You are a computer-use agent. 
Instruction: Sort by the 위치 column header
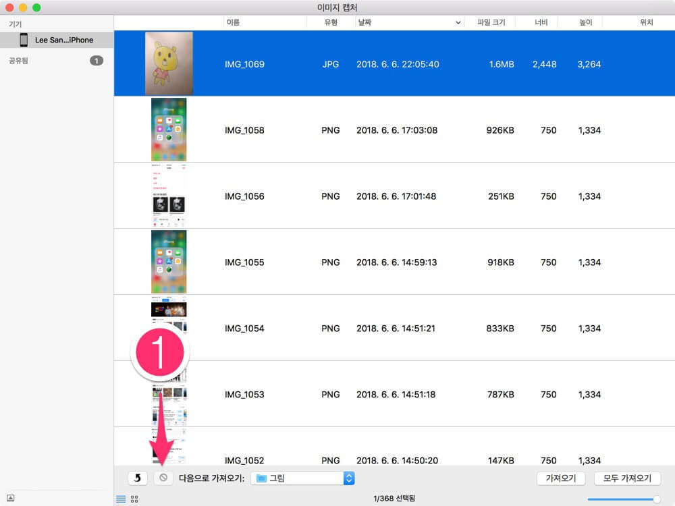[647, 22]
